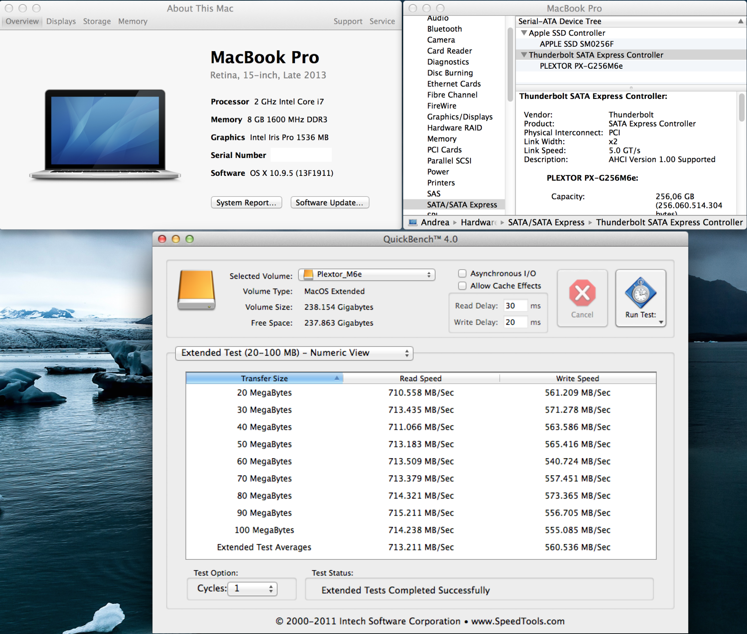747x634 pixels.
Task: Open the Service tab
Action: pos(382,21)
